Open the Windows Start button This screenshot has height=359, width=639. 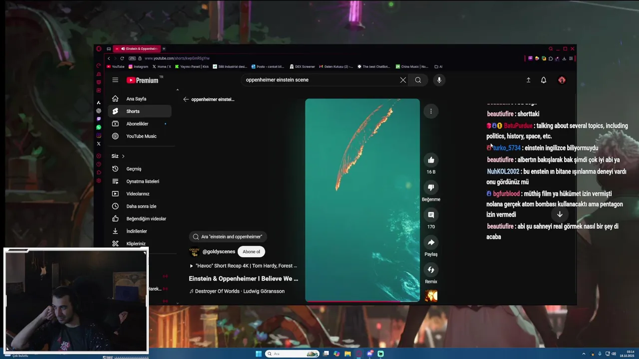click(x=258, y=354)
